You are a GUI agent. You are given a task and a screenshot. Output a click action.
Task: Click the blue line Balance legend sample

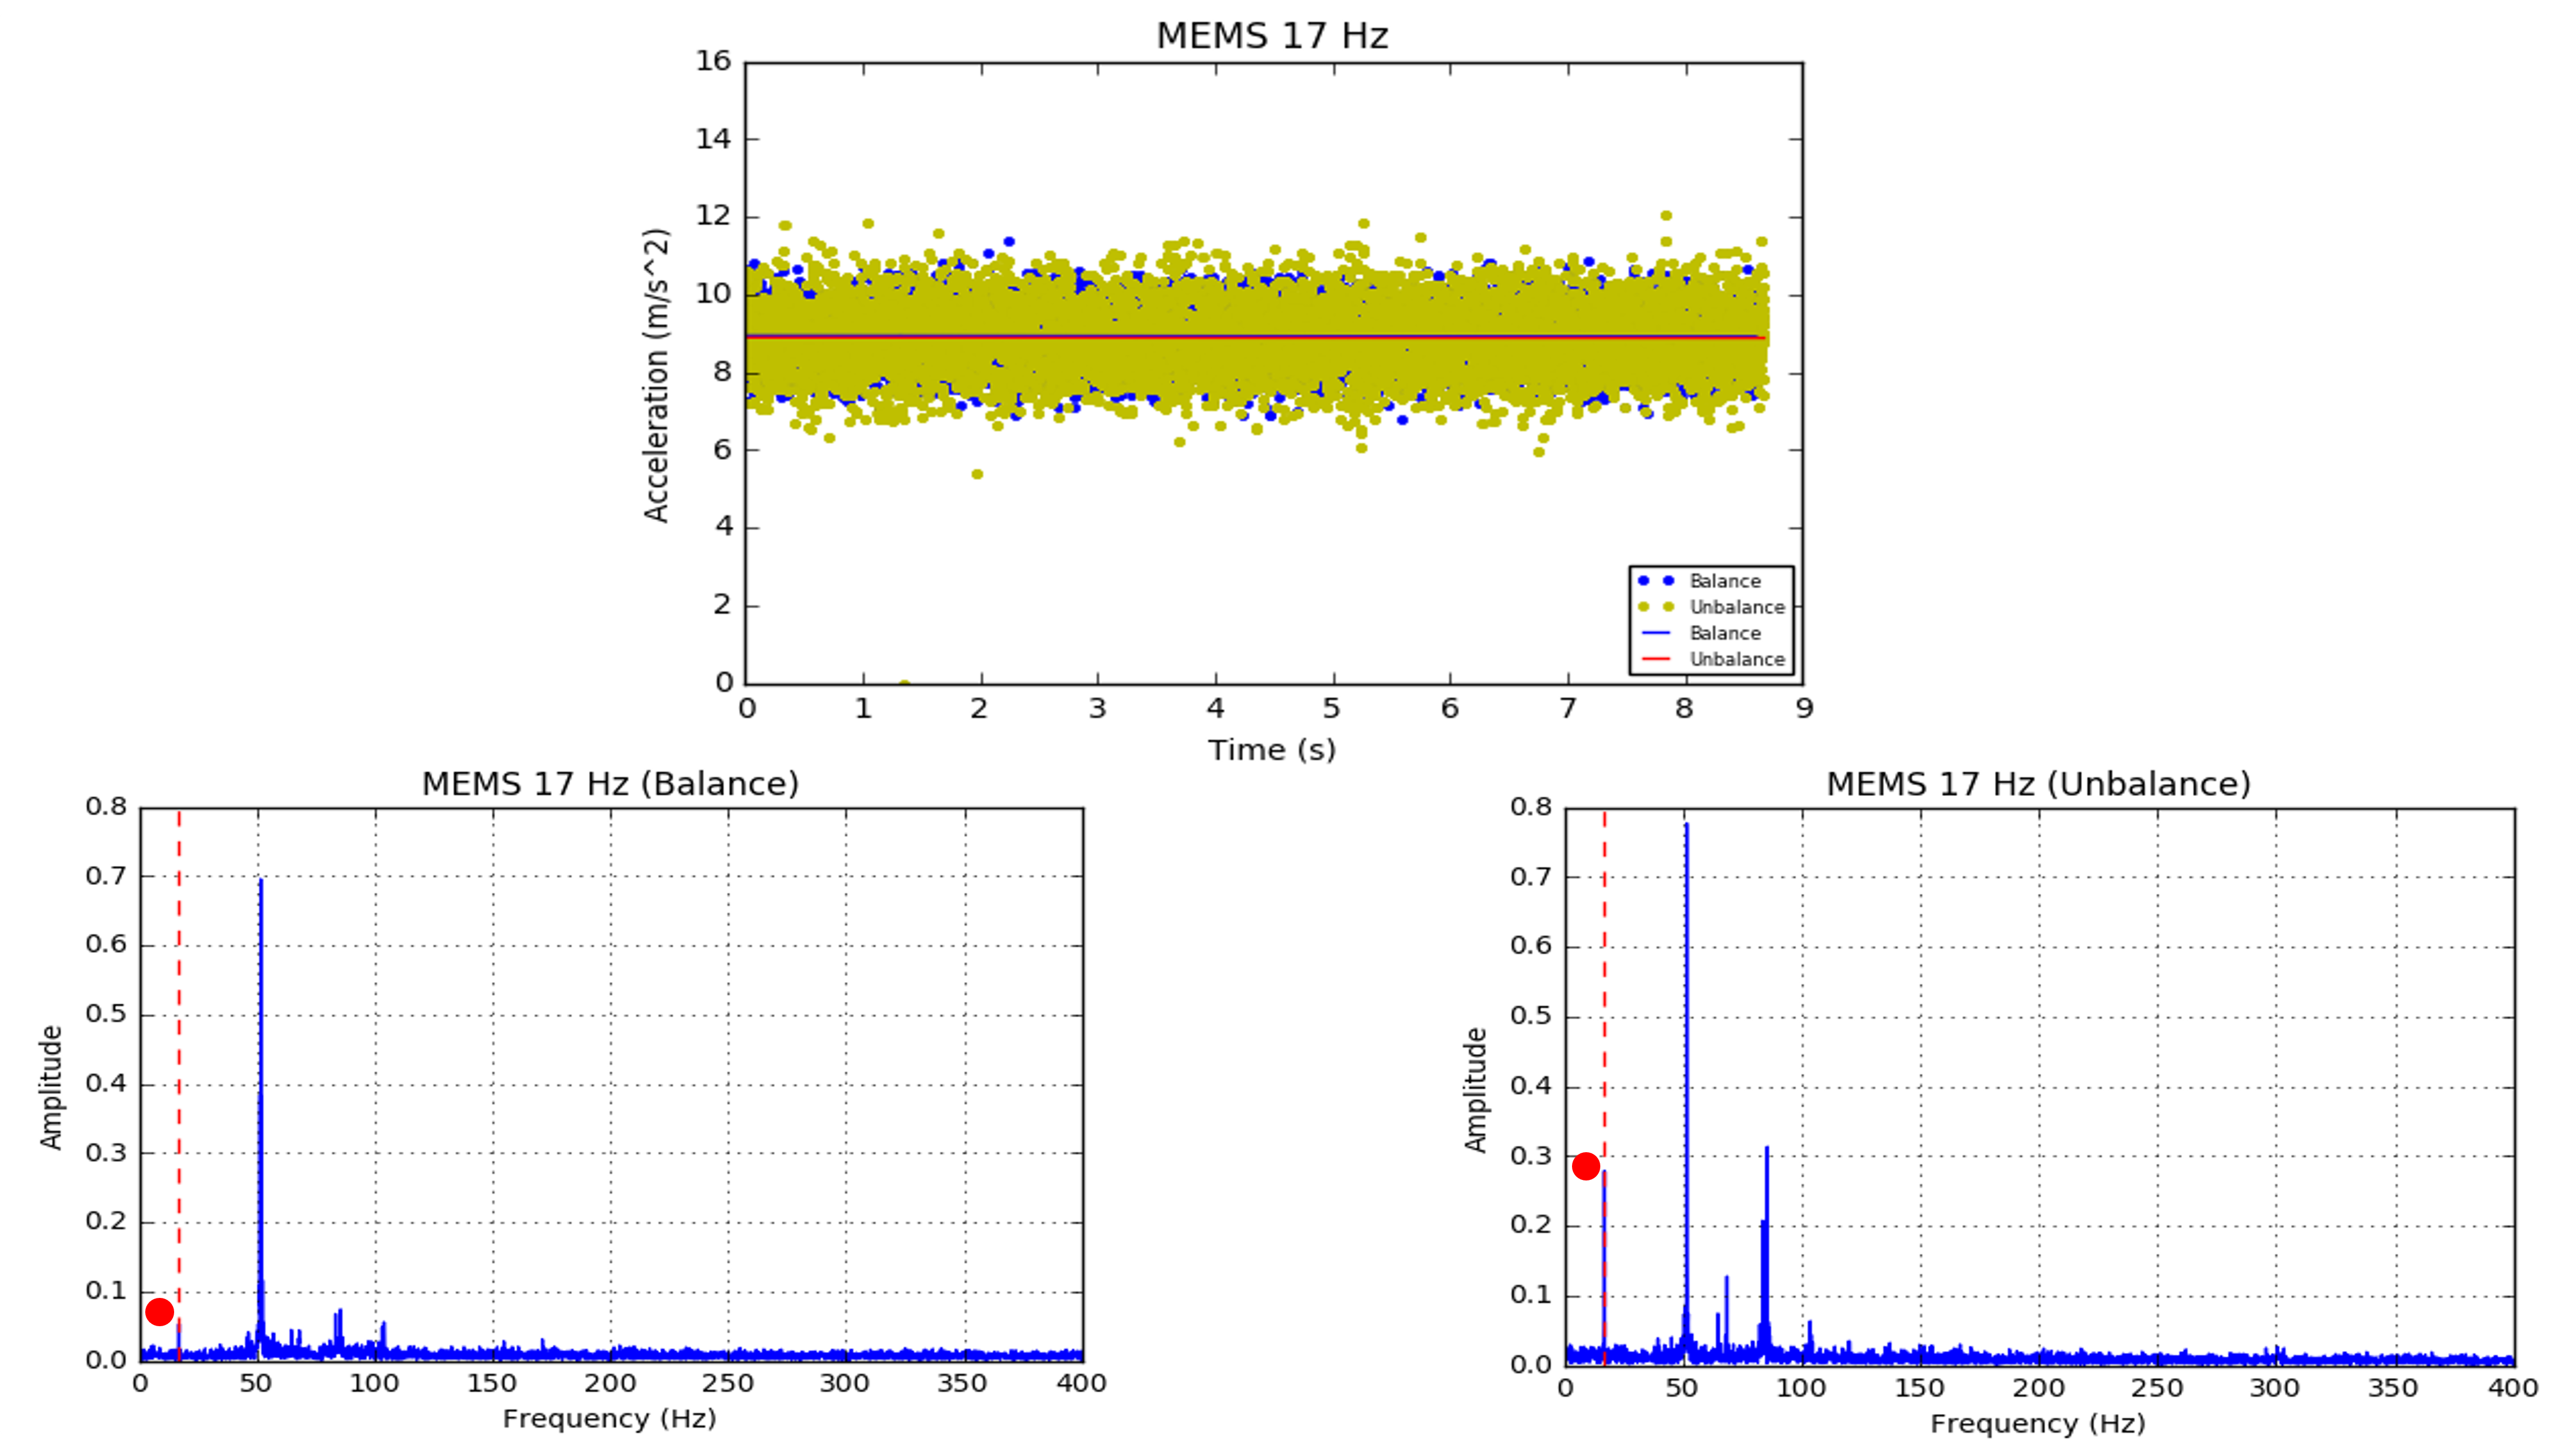point(1656,633)
